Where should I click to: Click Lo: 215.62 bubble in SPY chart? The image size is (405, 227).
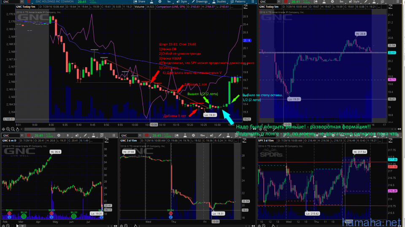tap(312, 213)
